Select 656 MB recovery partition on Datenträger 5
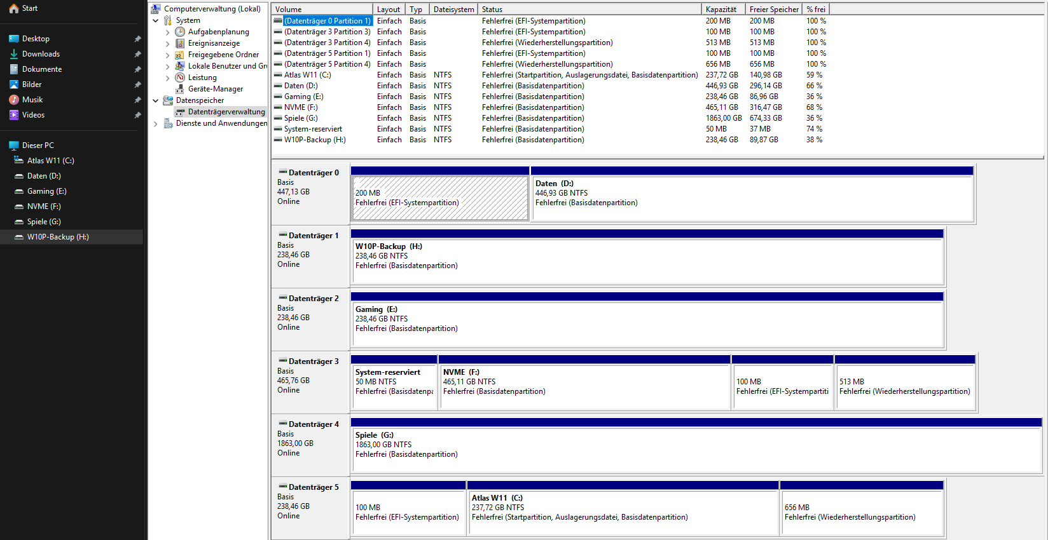 click(862, 508)
